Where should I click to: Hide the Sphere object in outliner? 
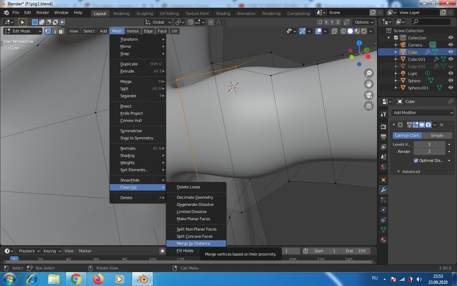[x=451, y=81]
